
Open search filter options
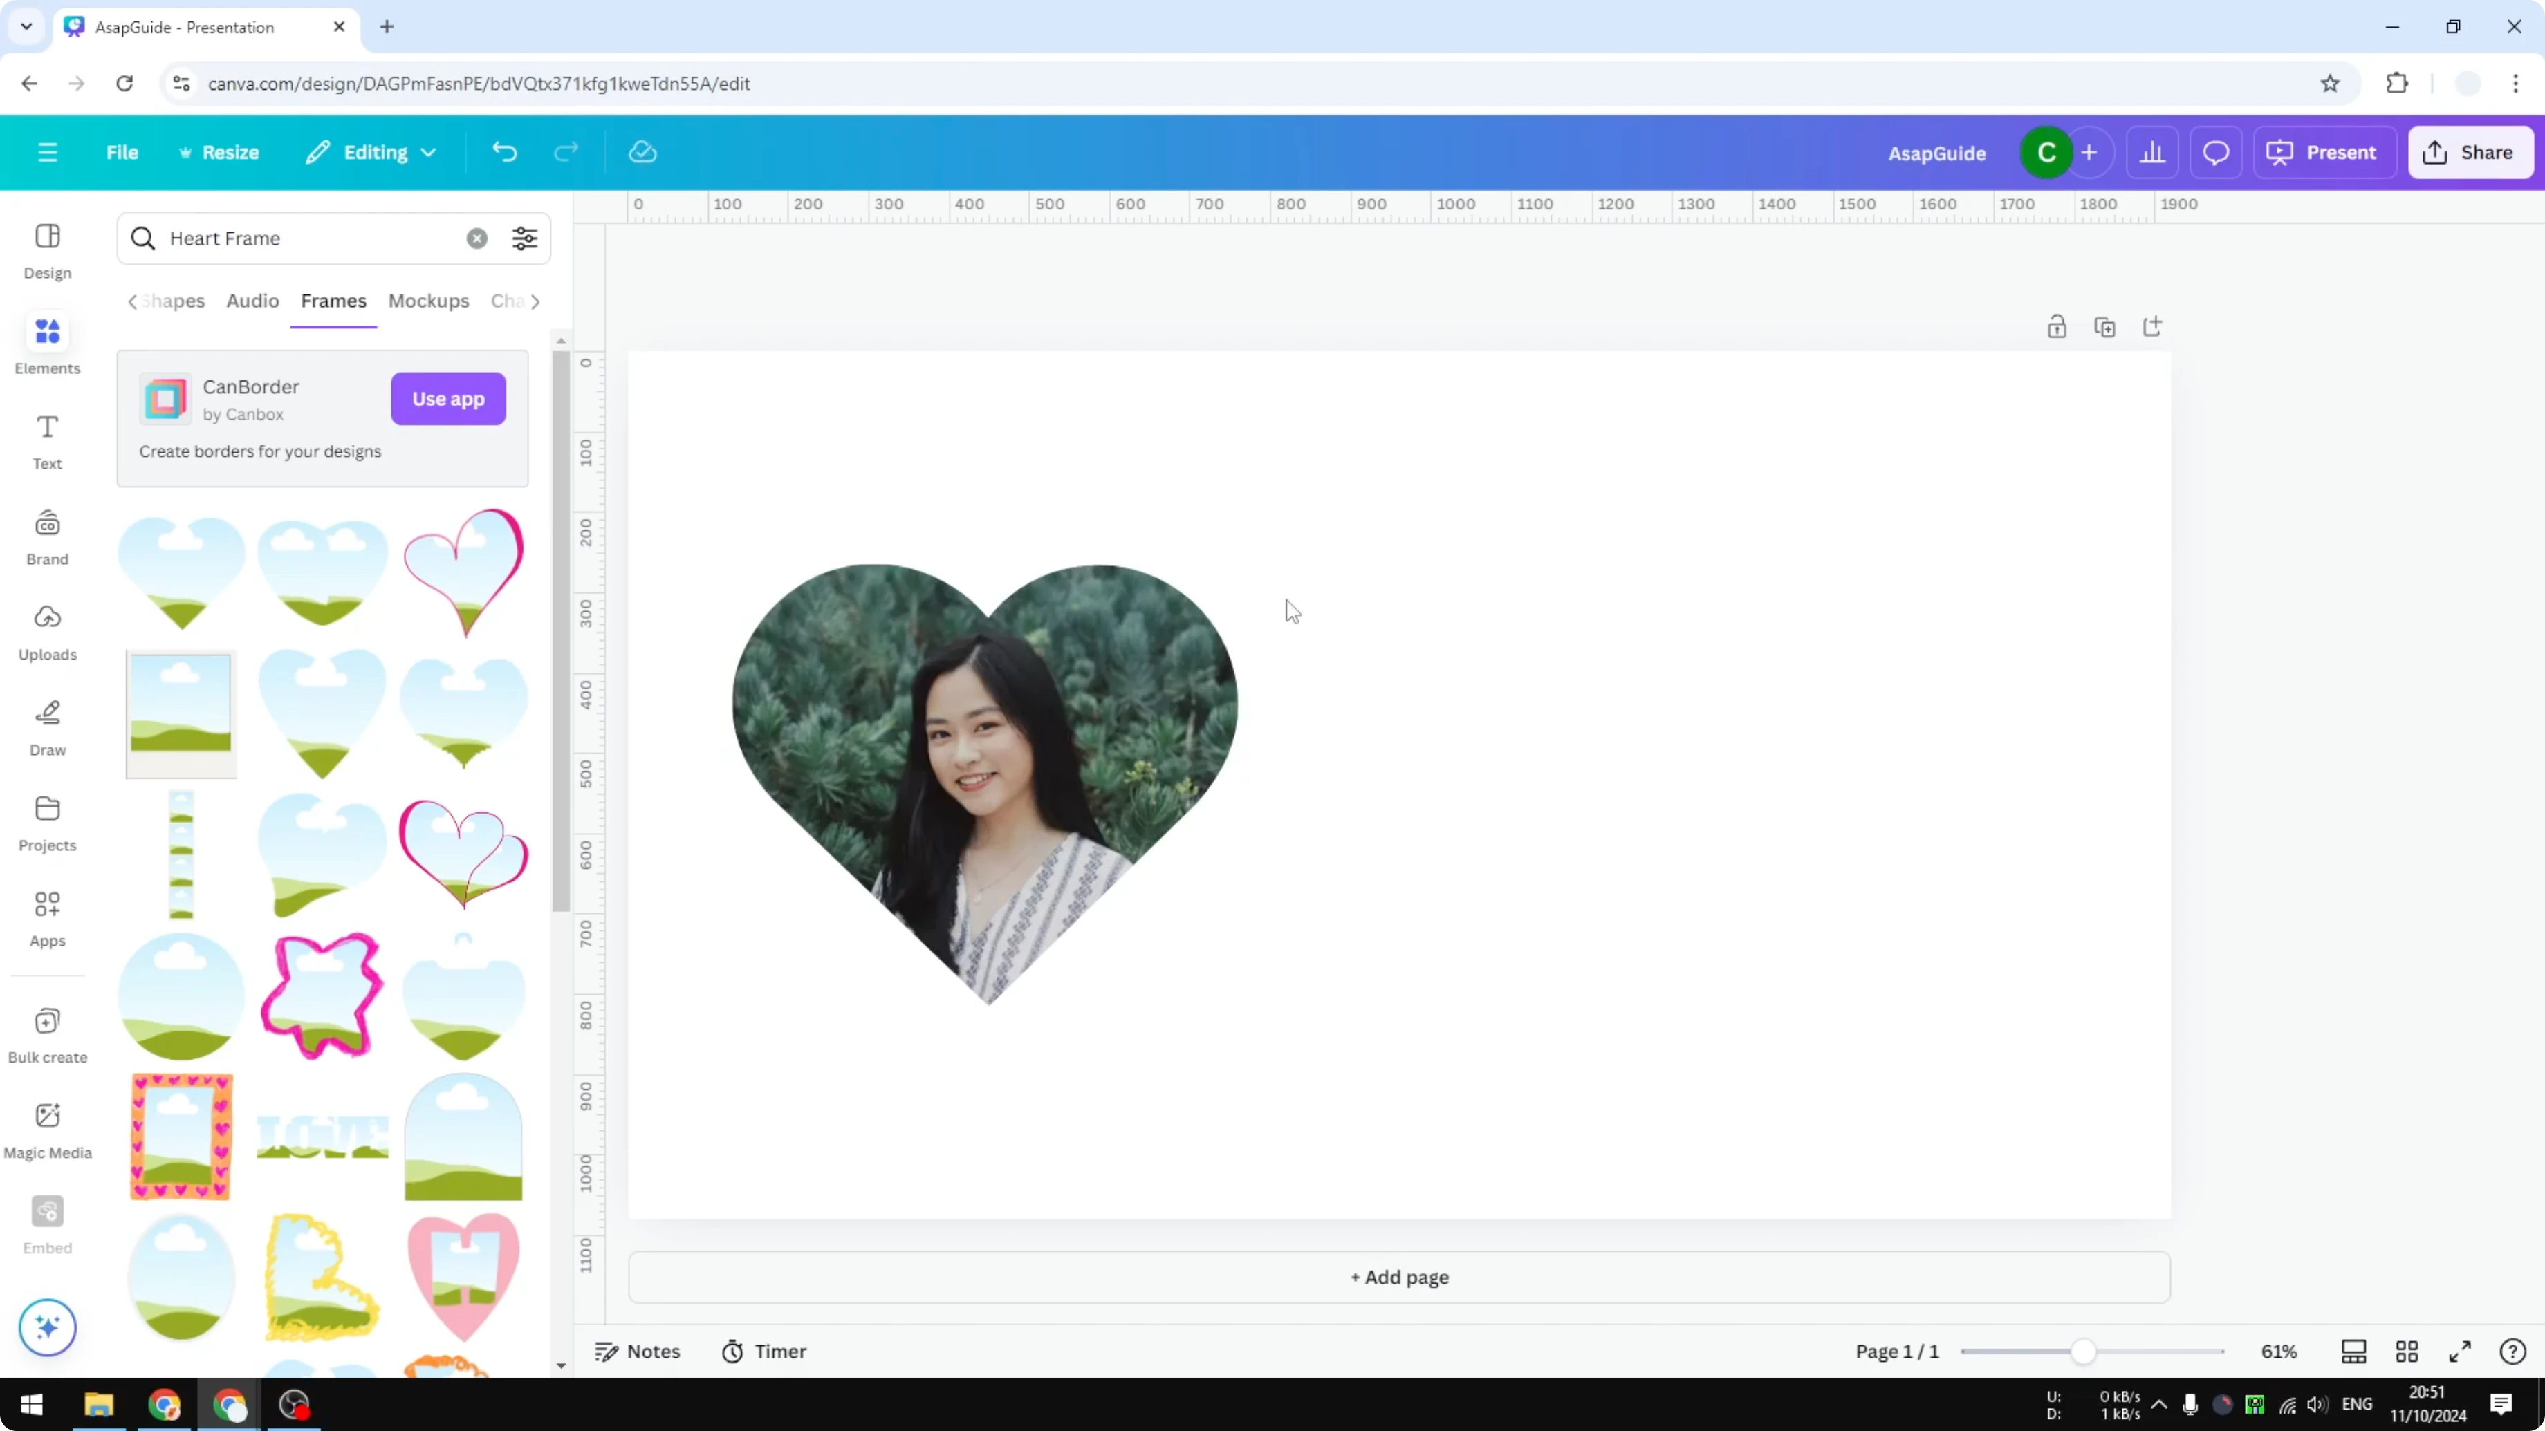coord(525,238)
